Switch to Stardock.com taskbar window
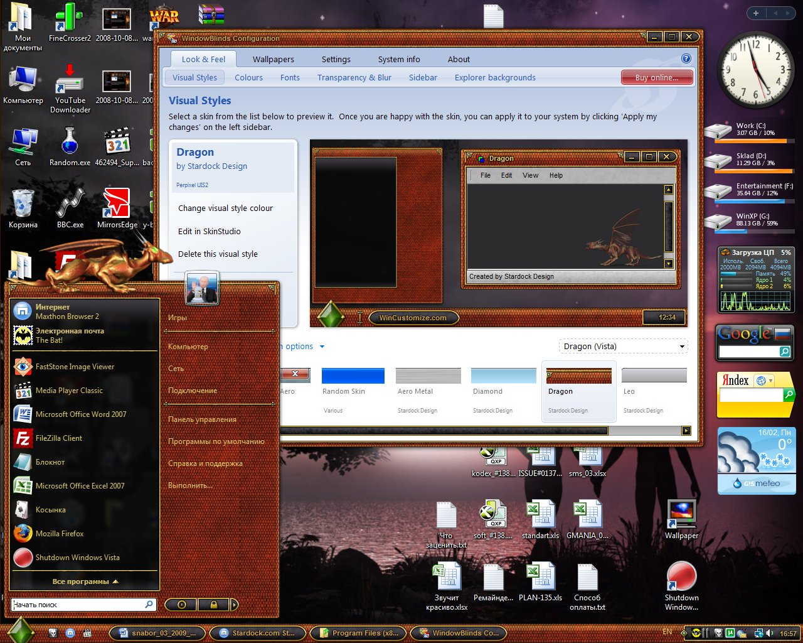 tap(257, 633)
